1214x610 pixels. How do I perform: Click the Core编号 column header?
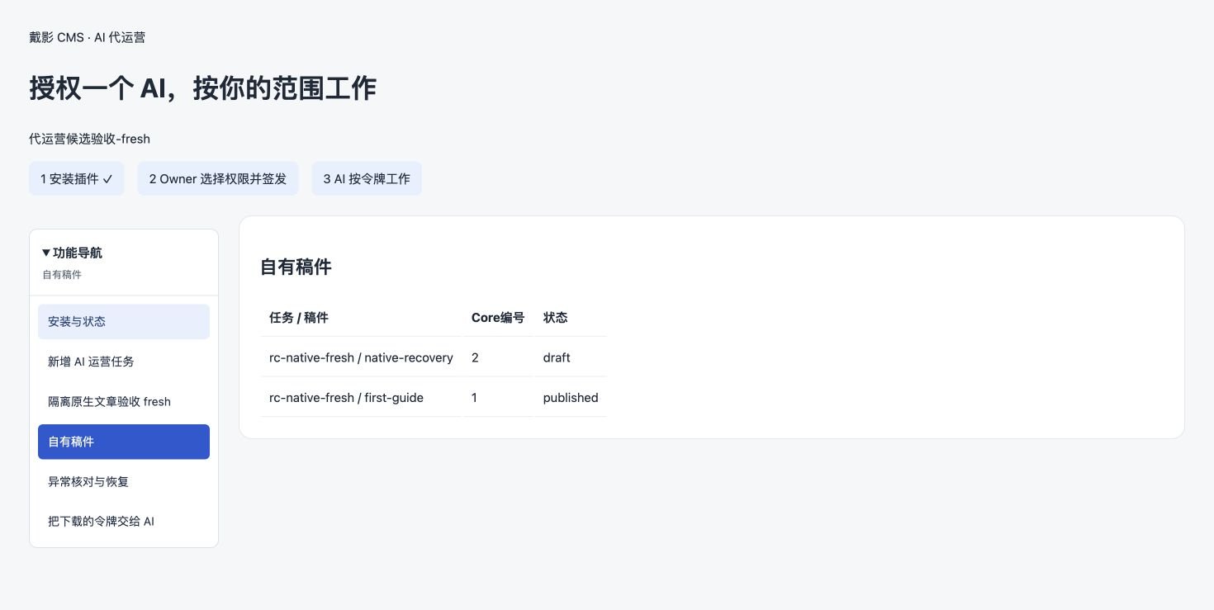pos(498,318)
